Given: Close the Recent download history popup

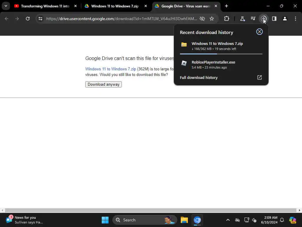Looking at the screenshot, I should point(260,32).
